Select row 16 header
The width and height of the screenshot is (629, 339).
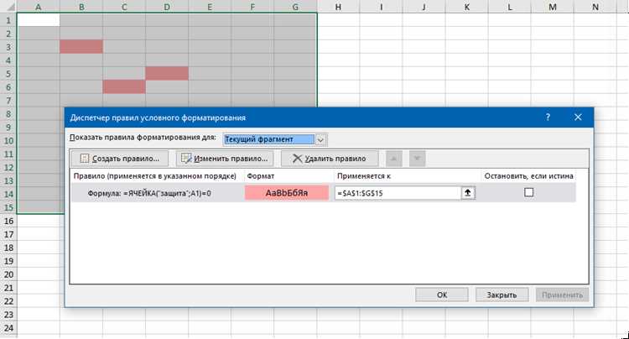[8, 221]
